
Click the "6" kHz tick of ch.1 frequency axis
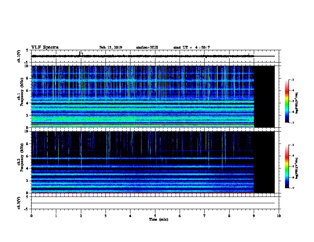[27, 91]
